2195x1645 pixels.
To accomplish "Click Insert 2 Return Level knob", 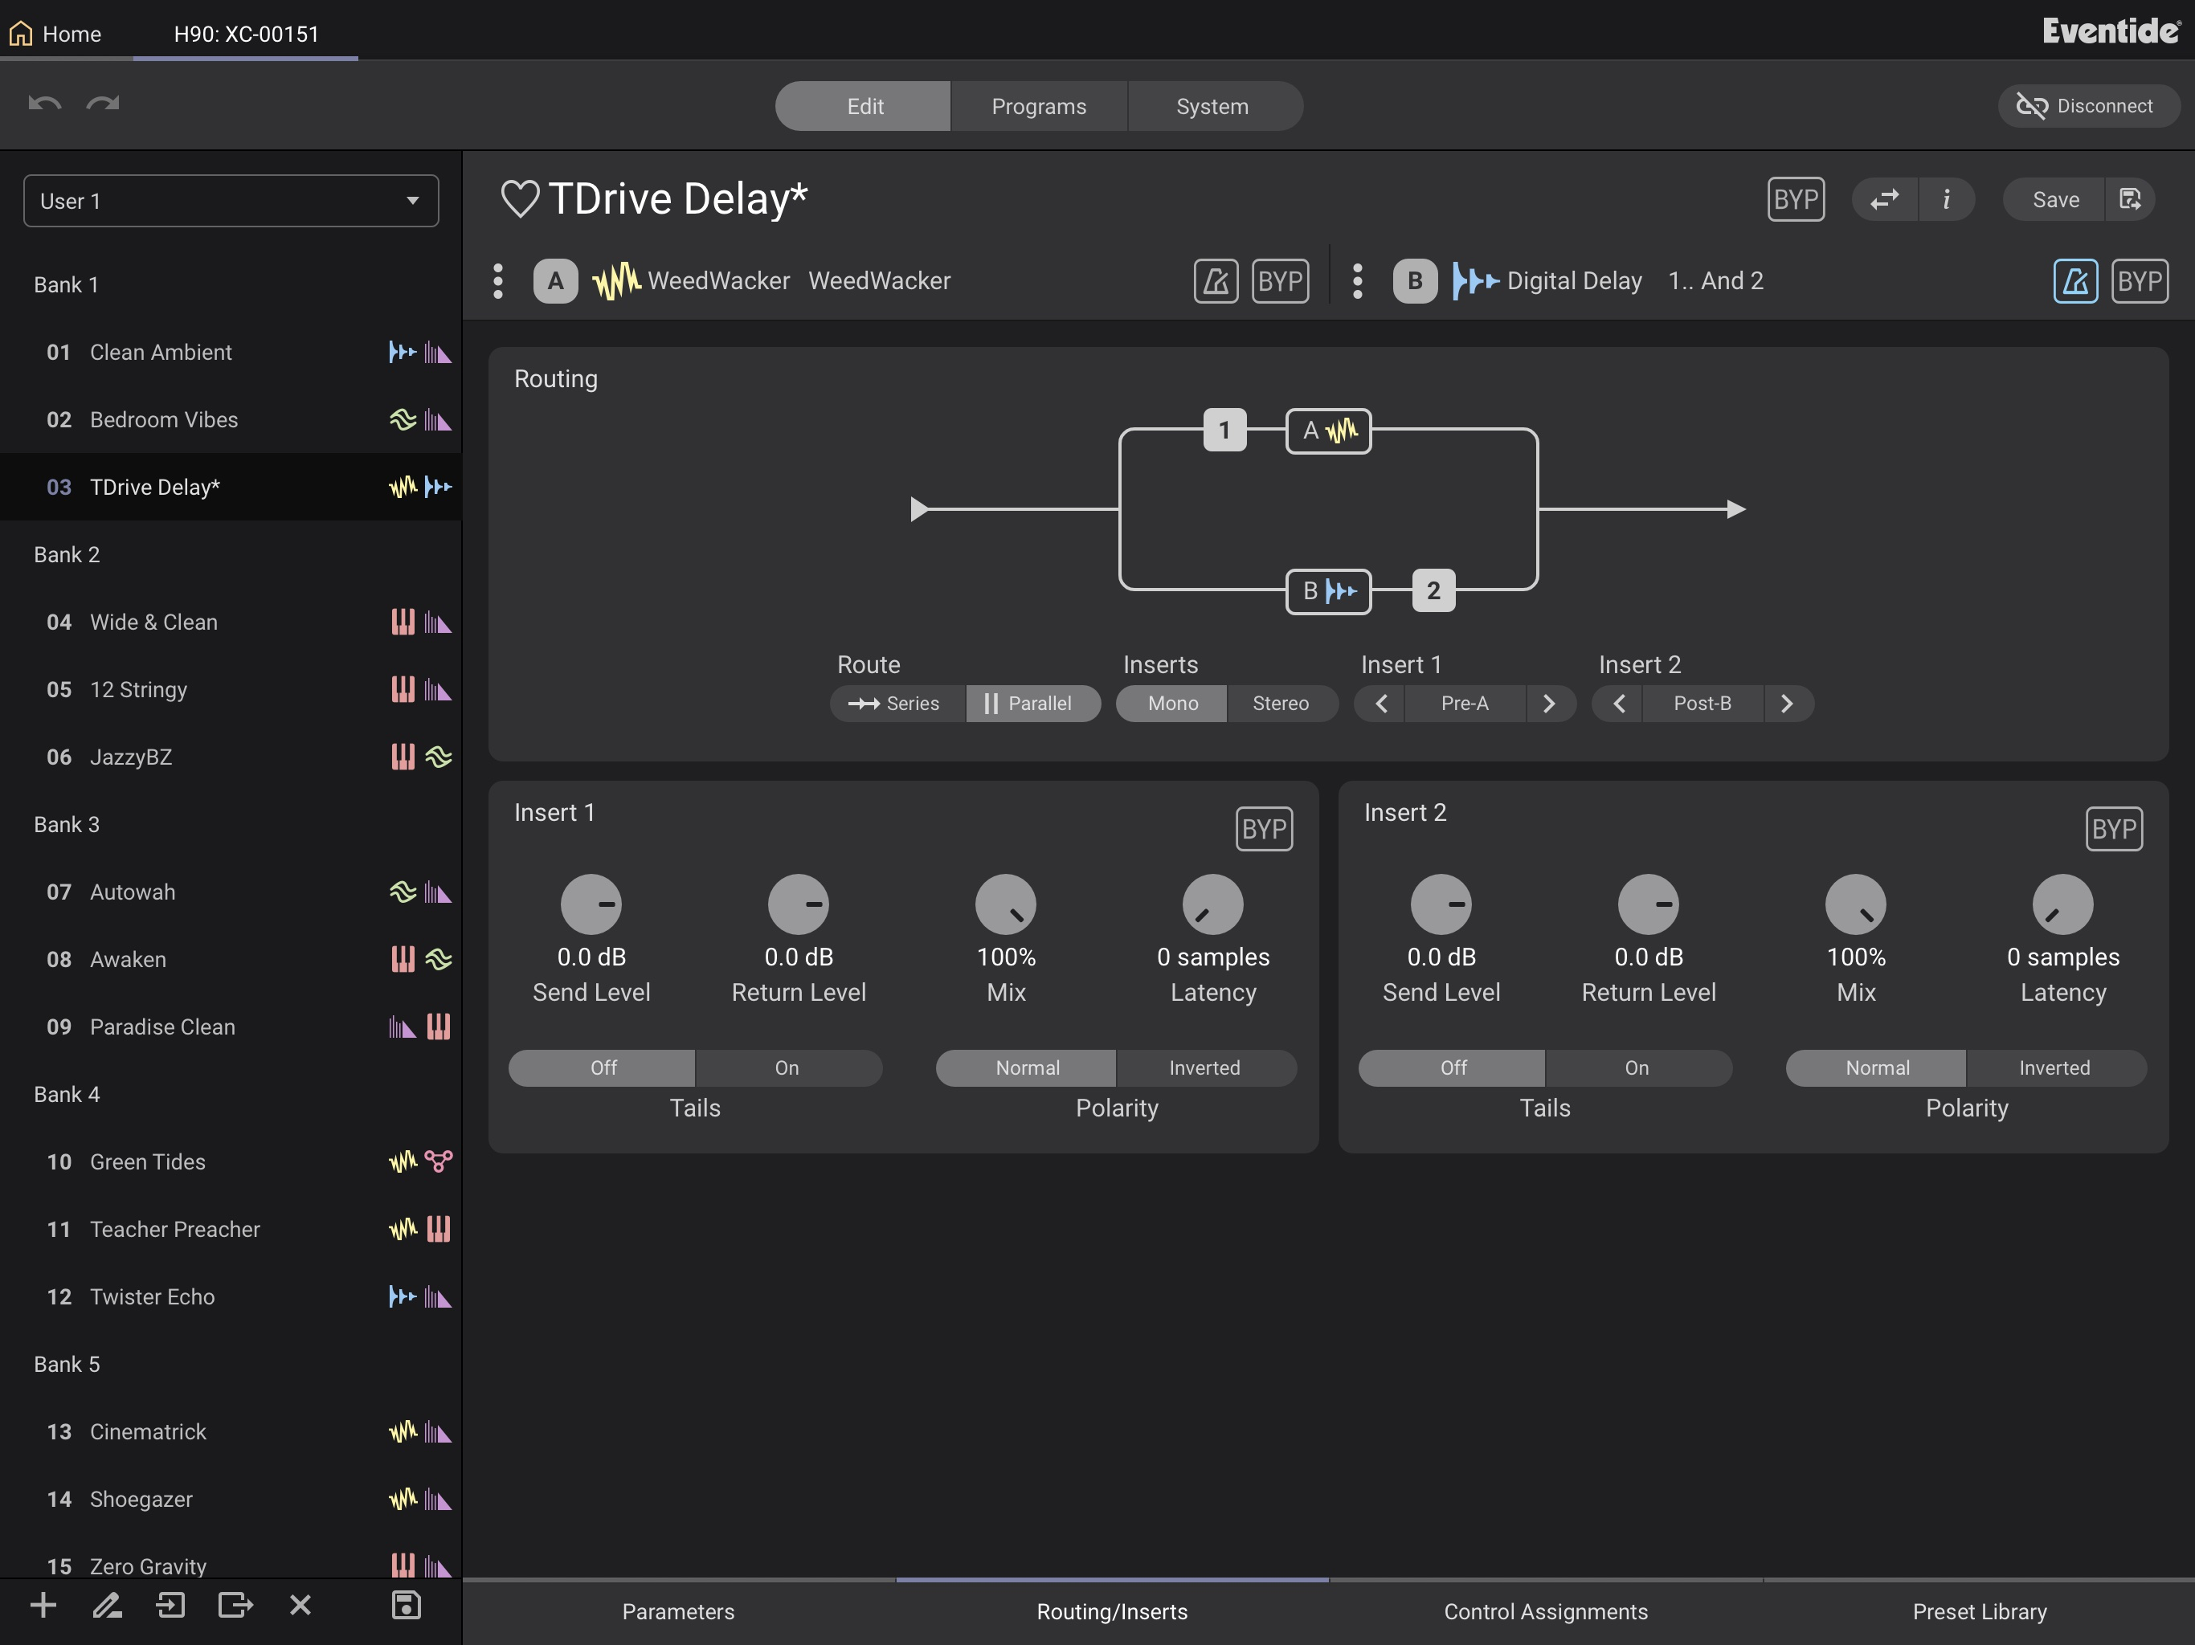I will (1648, 904).
